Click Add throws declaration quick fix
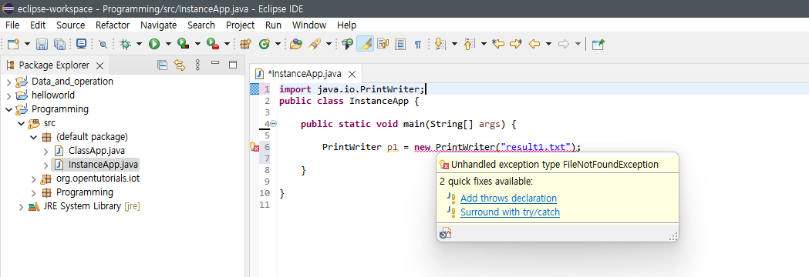 point(508,199)
